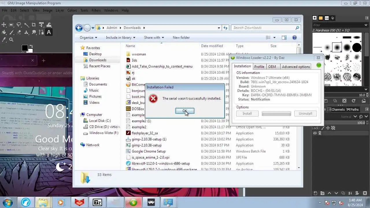The height and width of the screenshot is (208, 370).
Task: Click the white background color swatch
Action: (31, 51)
